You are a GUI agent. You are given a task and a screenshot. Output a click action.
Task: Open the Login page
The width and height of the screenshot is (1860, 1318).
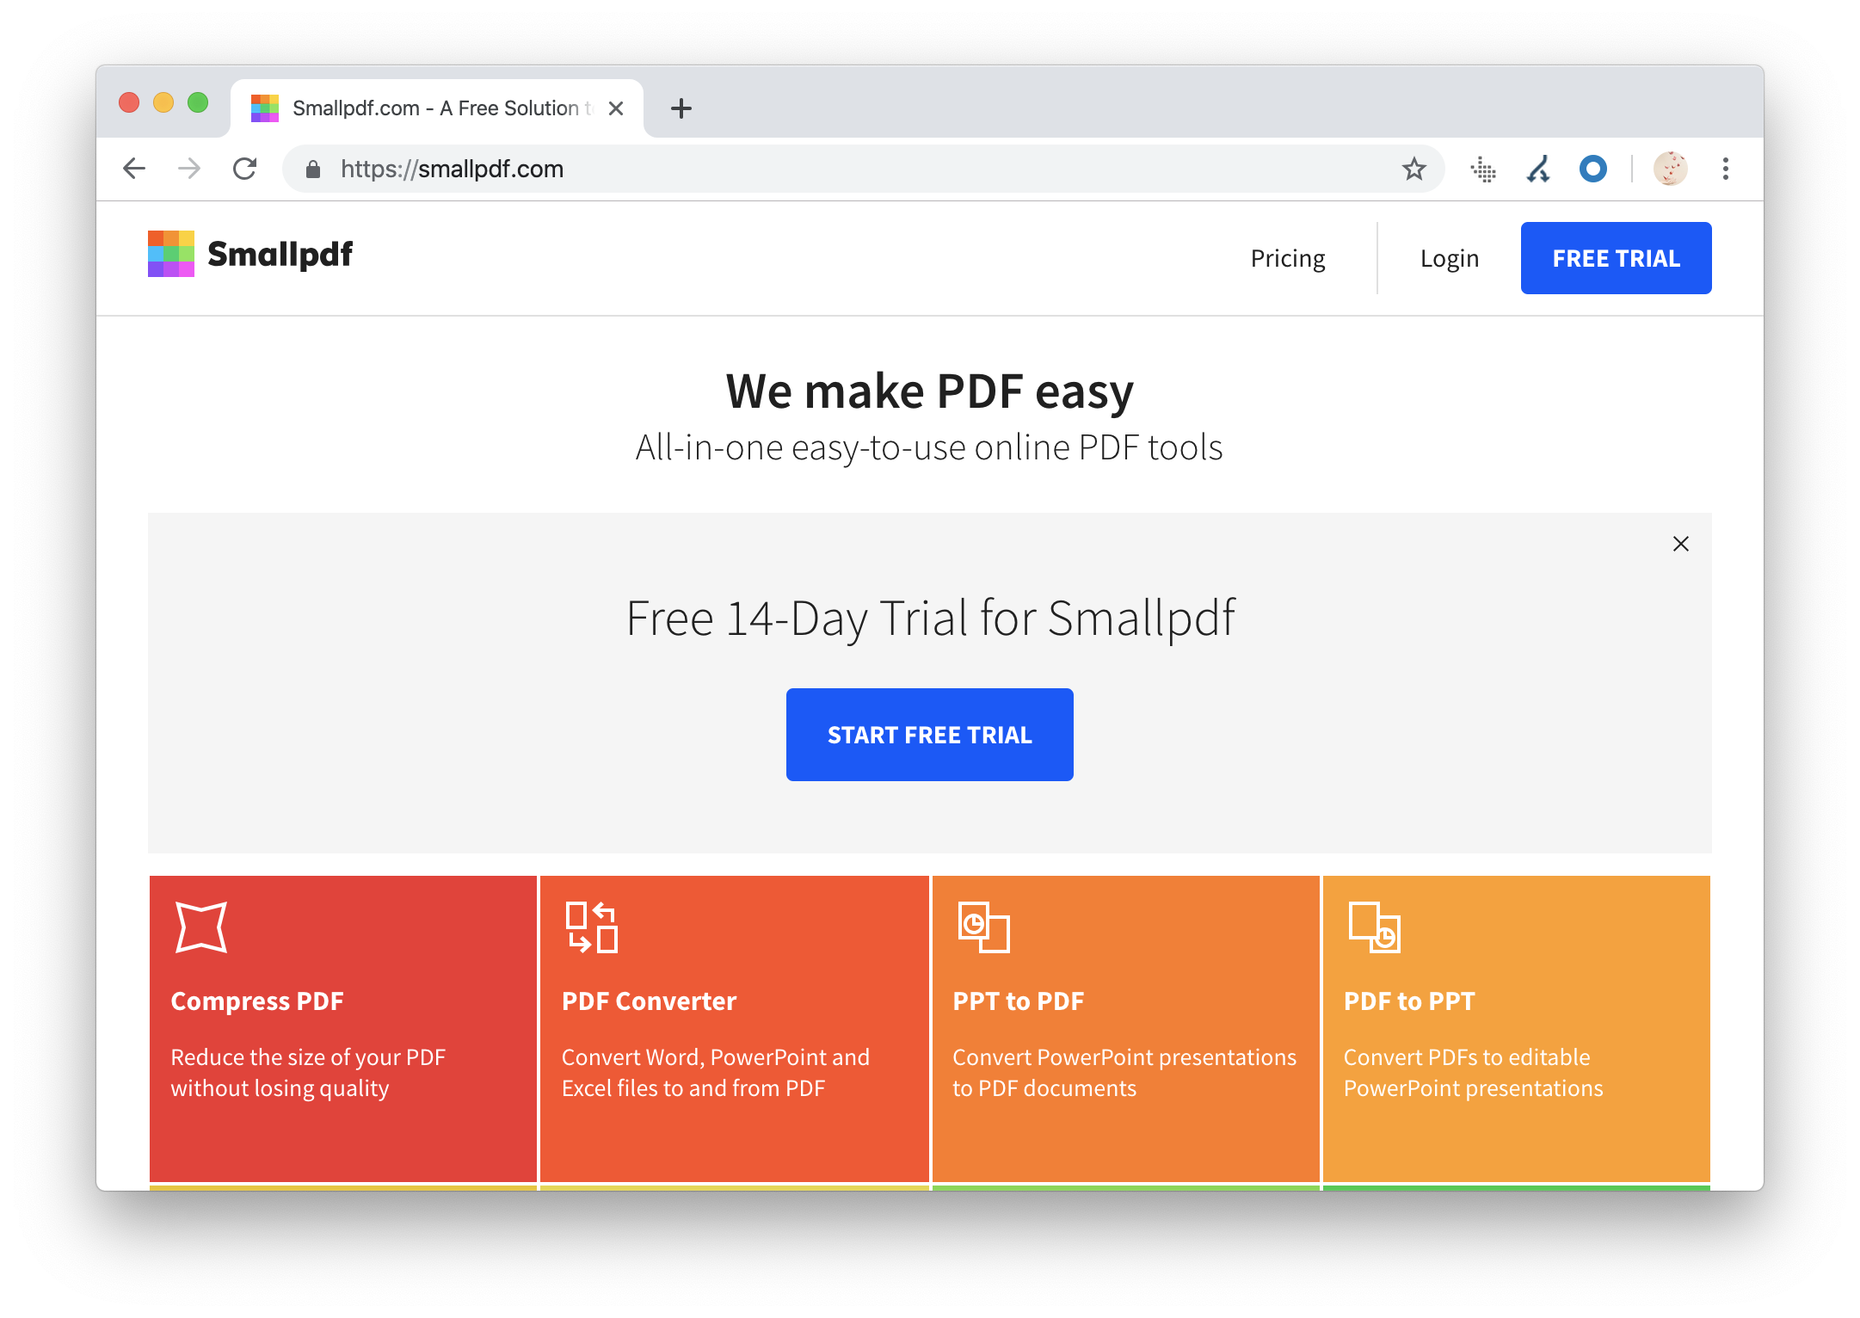(1450, 258)
